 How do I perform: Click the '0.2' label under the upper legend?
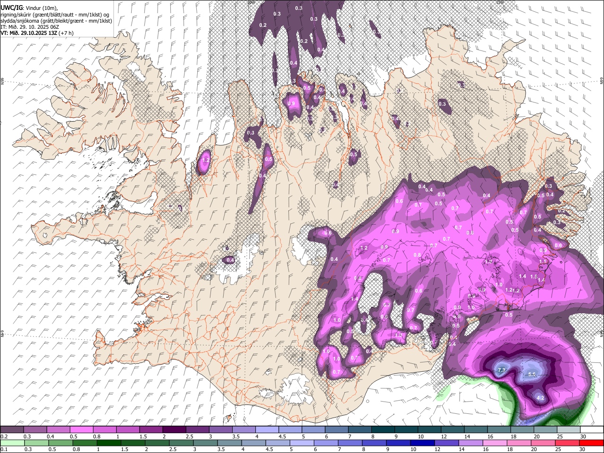tap(4, 436)
